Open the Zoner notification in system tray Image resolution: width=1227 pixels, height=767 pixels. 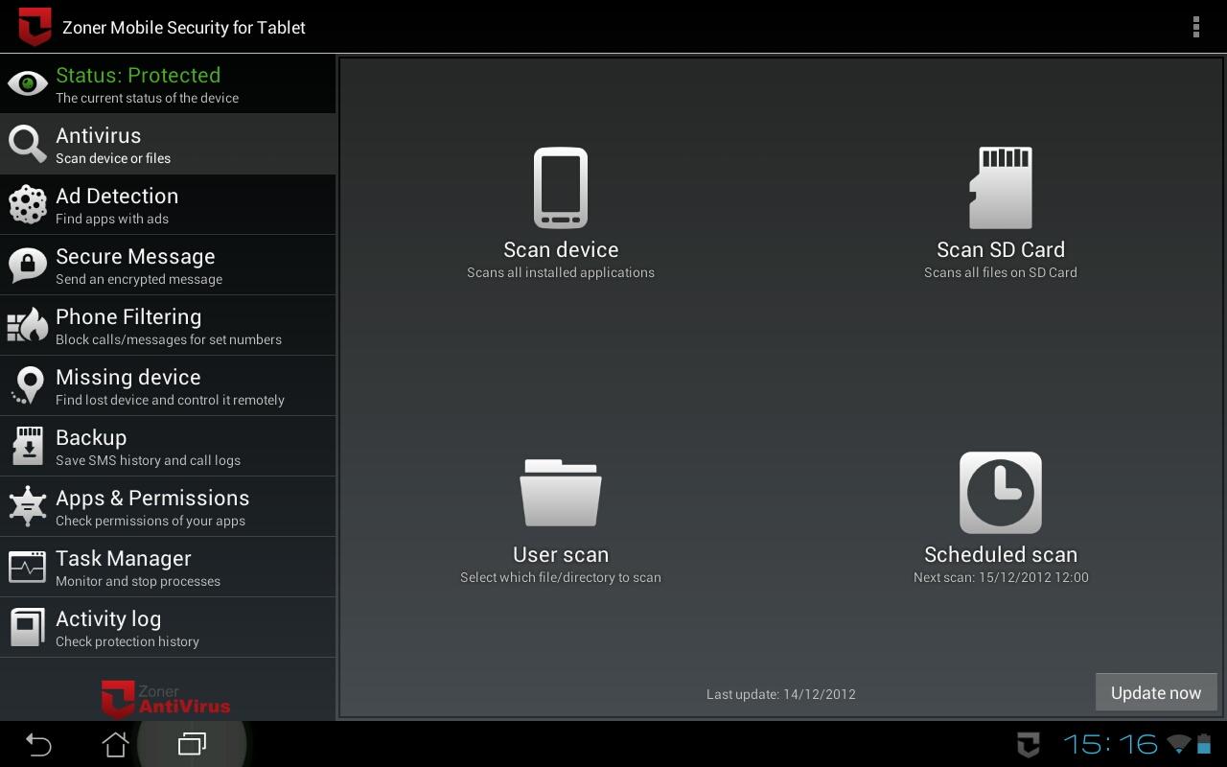(x=1029, y=744)
